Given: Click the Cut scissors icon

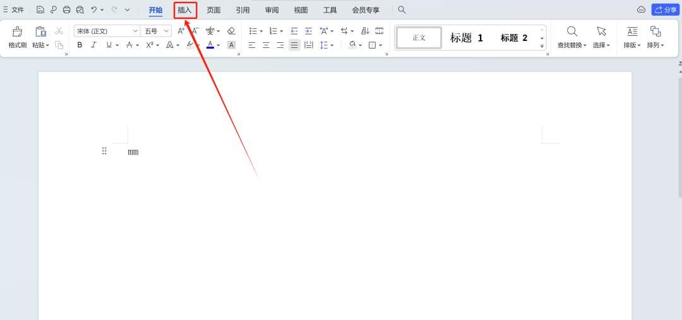Looking at the screenshot, I should click(x=59, y=31).
